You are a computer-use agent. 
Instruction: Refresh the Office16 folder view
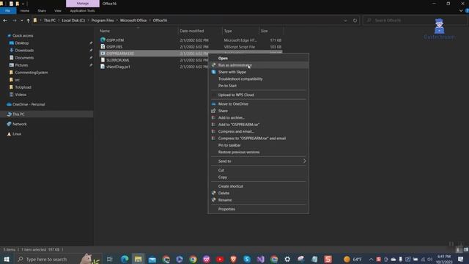pos(355,21)
